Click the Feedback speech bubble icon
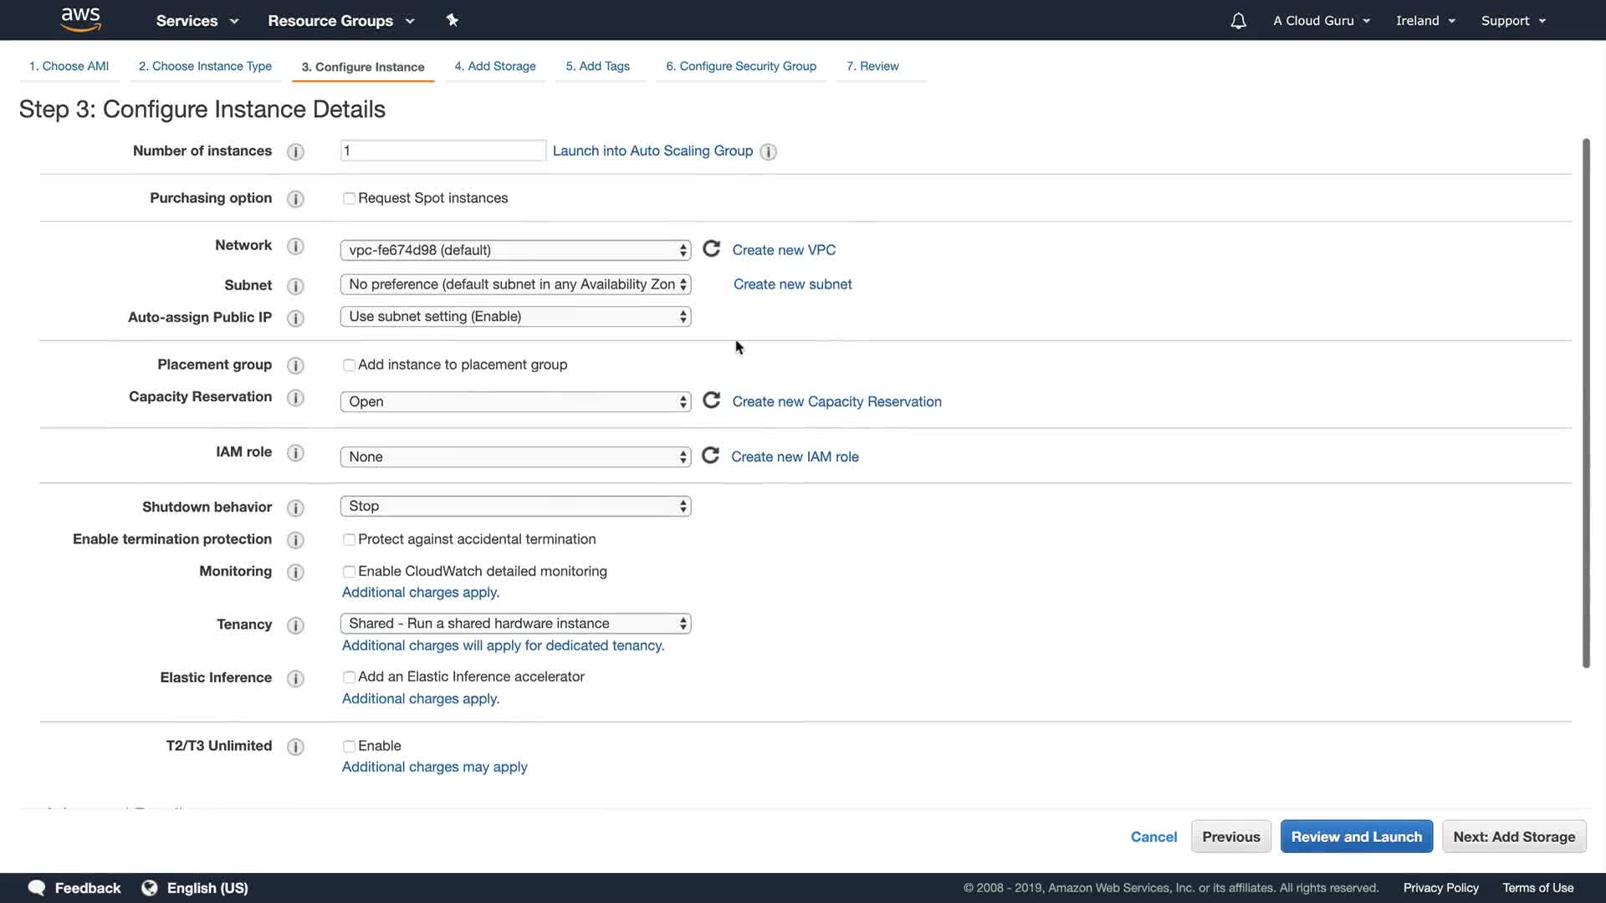 tap(37, 887)
